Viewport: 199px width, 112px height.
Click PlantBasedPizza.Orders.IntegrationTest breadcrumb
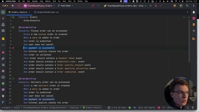[45, 108]
